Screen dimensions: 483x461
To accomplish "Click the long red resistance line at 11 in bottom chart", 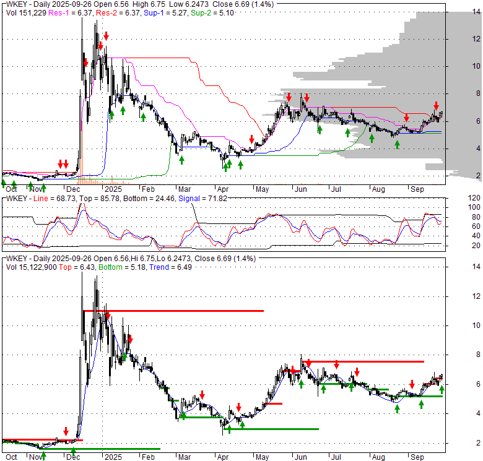I will [173, 311].
